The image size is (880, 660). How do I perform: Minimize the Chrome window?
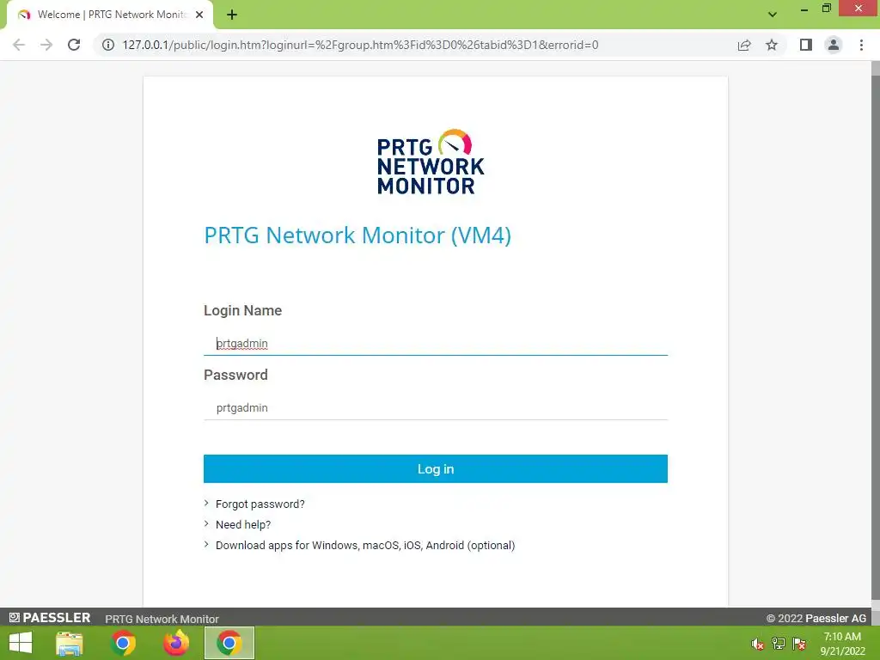[804, 9]
